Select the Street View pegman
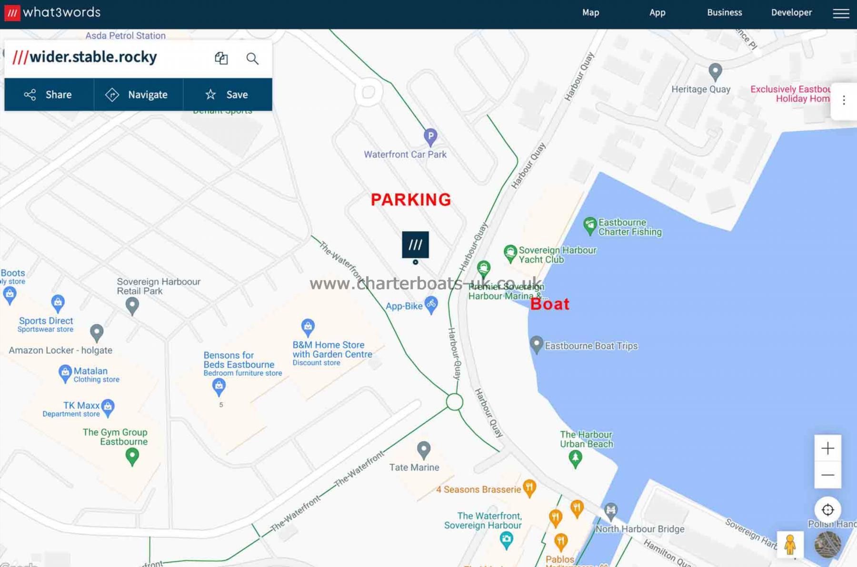The width and height of the screenshot is (857, 567). [x=790, y=545]
